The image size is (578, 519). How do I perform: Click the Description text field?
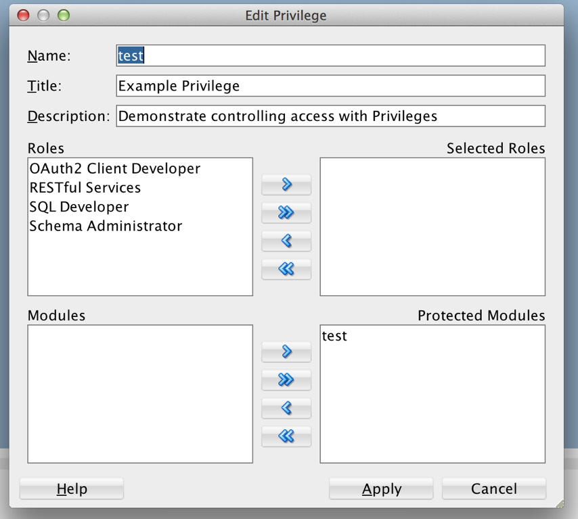coord(331,116)
